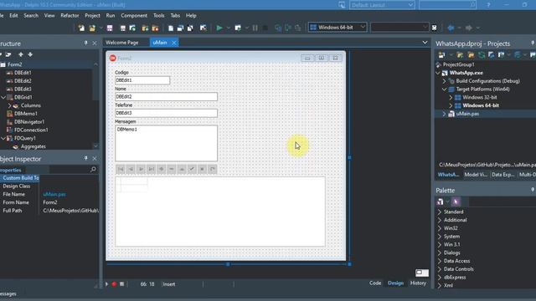Expand Build Configurations (Debug) node
Image resolution: width=536 pixels, height=301 pixels.
445,81
